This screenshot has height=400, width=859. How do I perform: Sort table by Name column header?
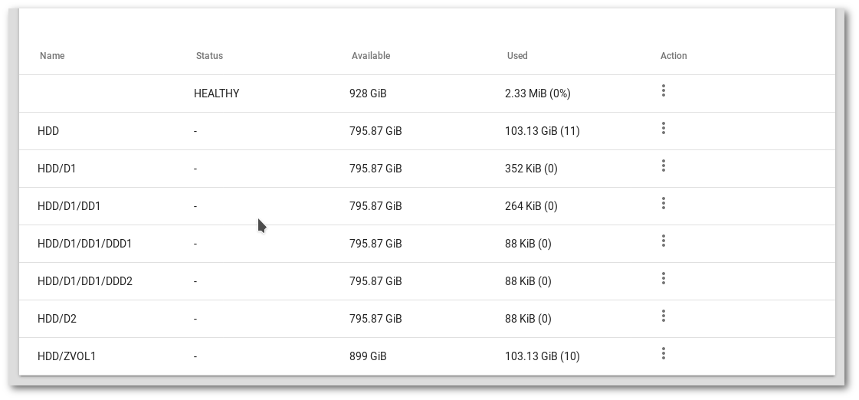pos(52,56)
